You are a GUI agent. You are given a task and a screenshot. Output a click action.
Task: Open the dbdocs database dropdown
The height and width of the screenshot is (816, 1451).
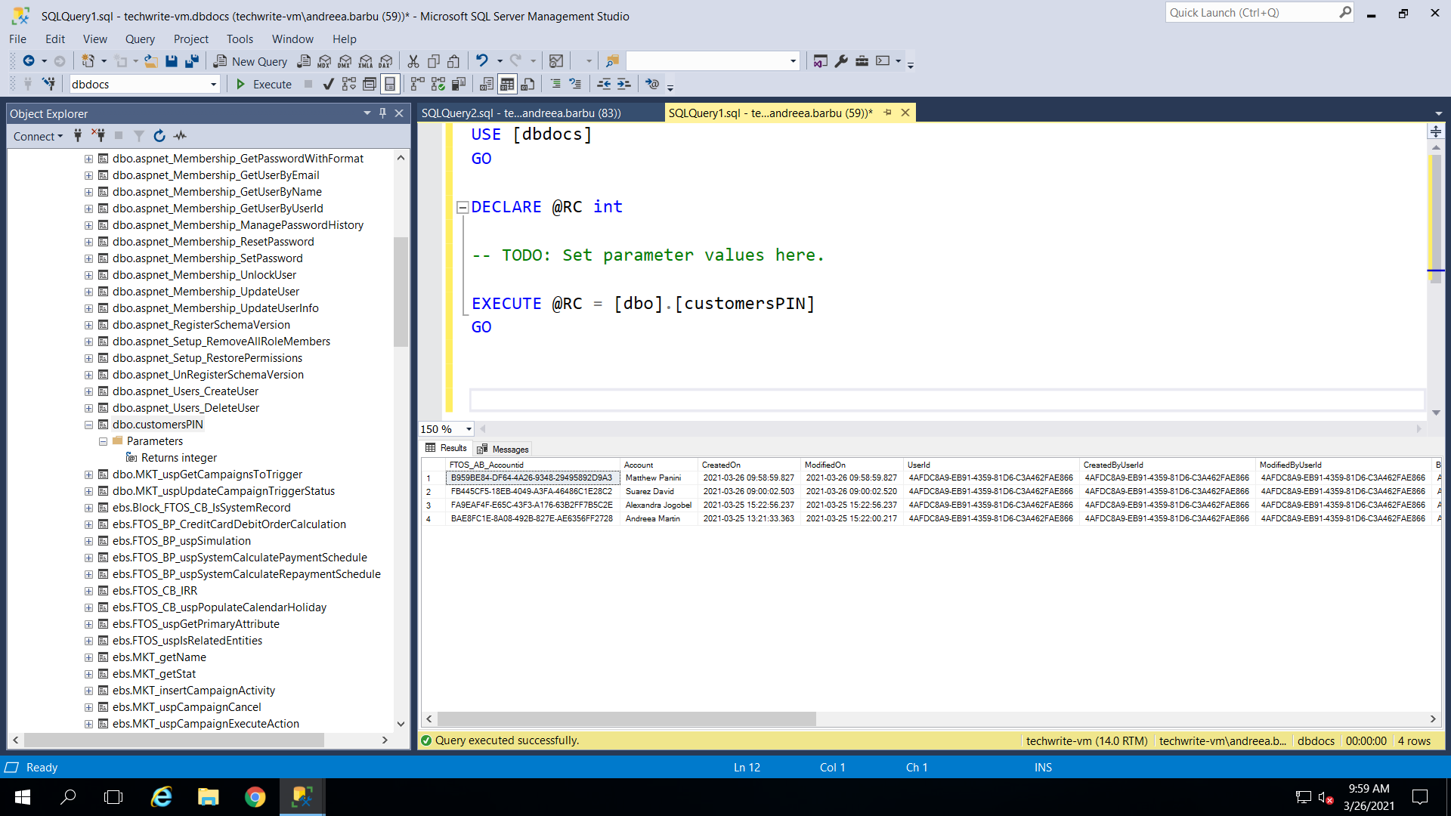pyautogui.click(x=213, y=84)
